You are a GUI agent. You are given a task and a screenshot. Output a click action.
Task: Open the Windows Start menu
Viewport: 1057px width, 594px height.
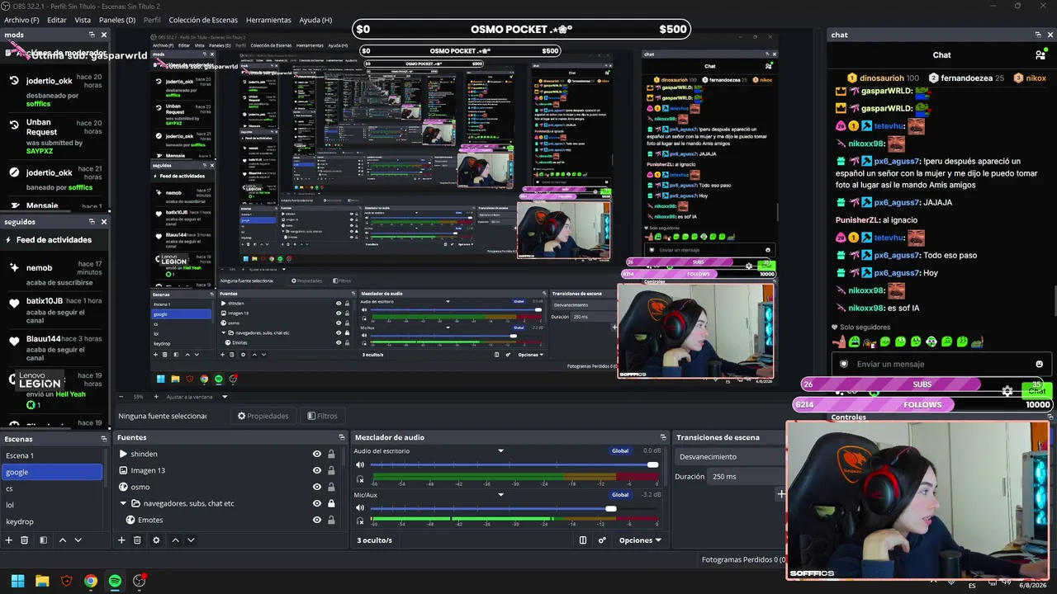coord(17,581)
